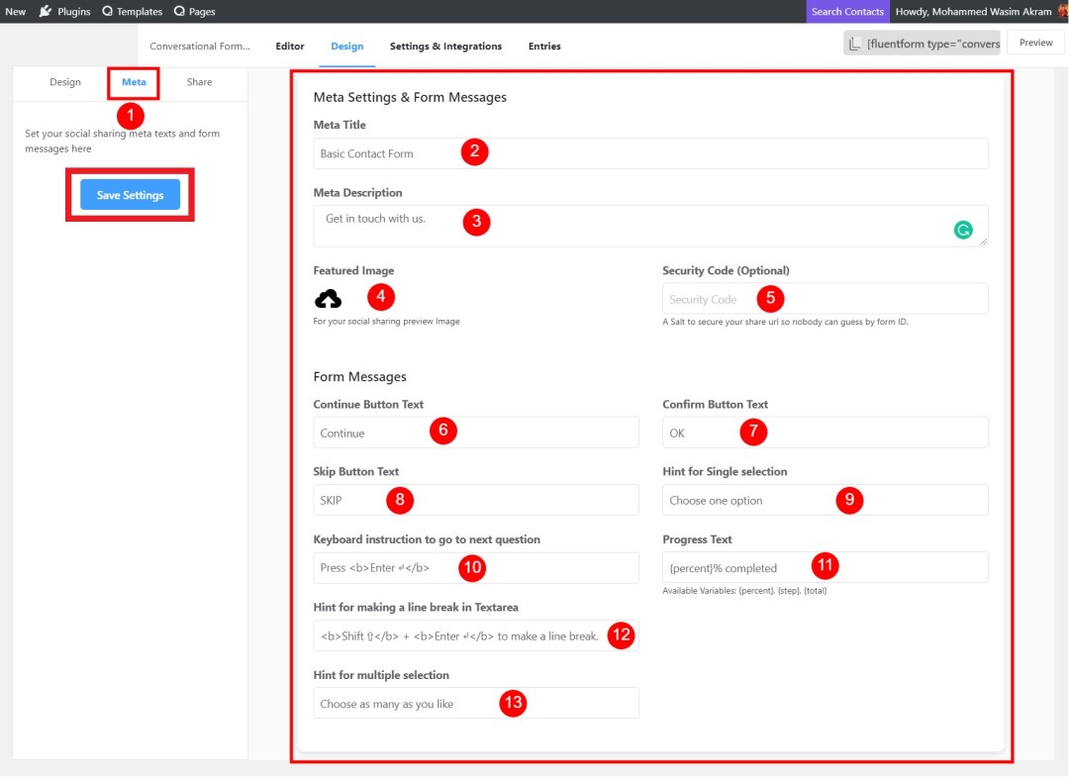Click the New menu in the admin bar
1069x777 pixels.
click(x=15, y=12)
